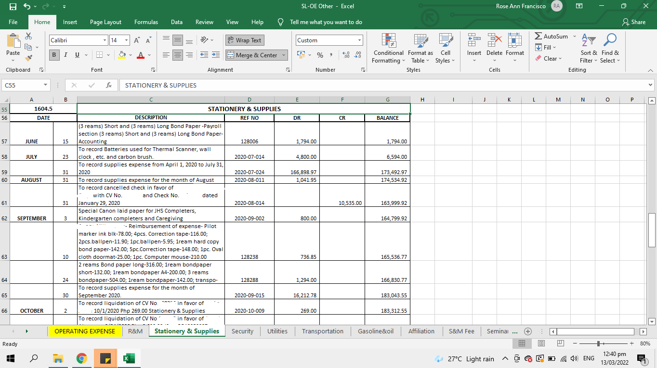Toggle Bold formatting

[54, 55]
